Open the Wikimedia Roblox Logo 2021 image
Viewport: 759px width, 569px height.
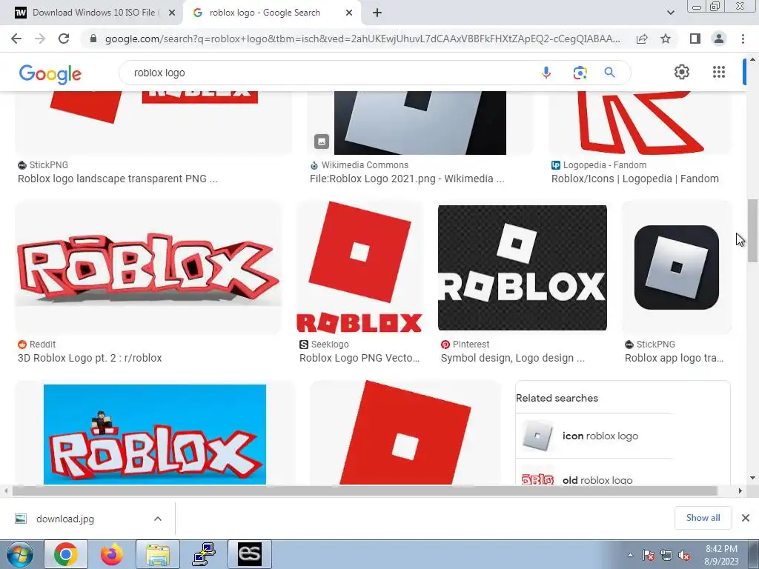tap(420, 123)
